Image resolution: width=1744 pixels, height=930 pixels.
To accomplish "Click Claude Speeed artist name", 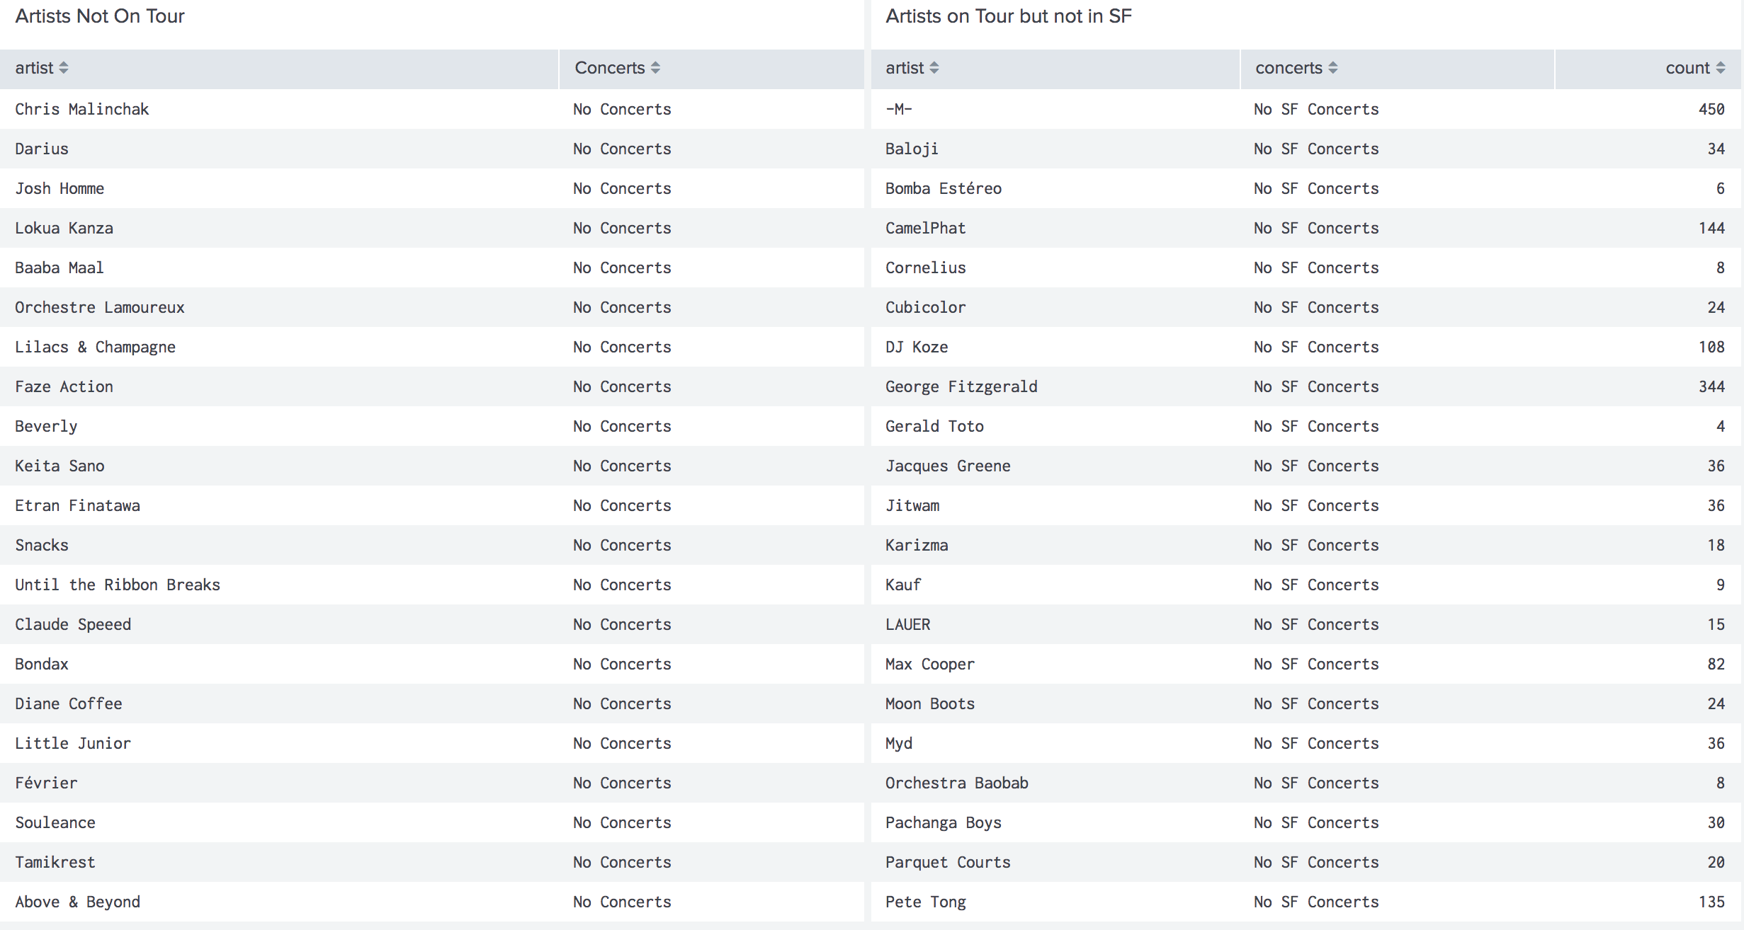I will tap(73, 624).
